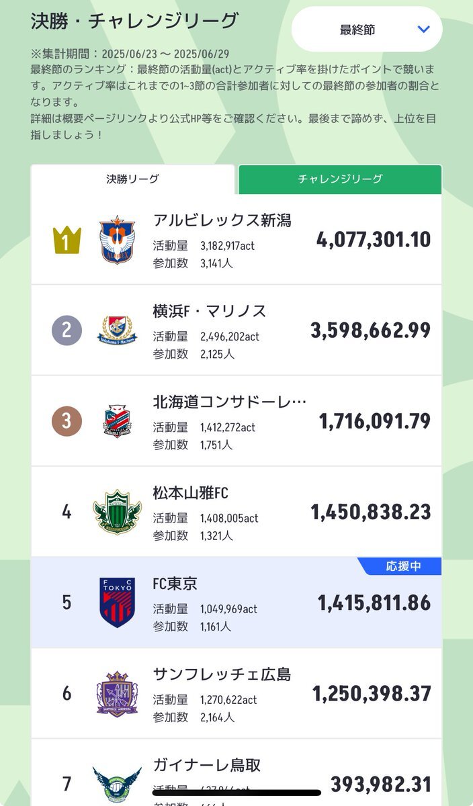Click the Albirex Niigata team crest

pos(117,240)
